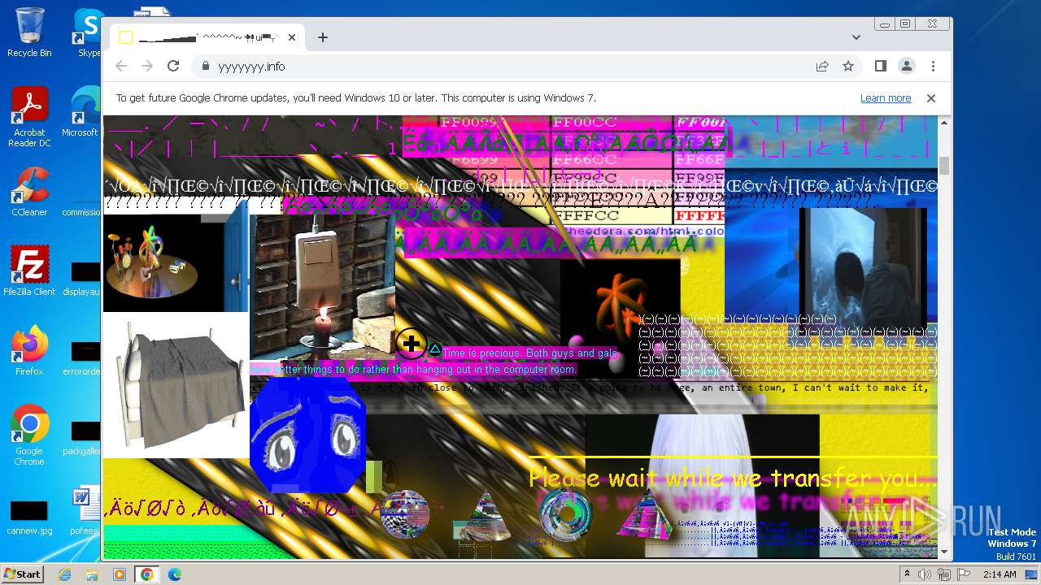Click the glitched sphere icon
Screen dimensions: 1041x585
404,514
